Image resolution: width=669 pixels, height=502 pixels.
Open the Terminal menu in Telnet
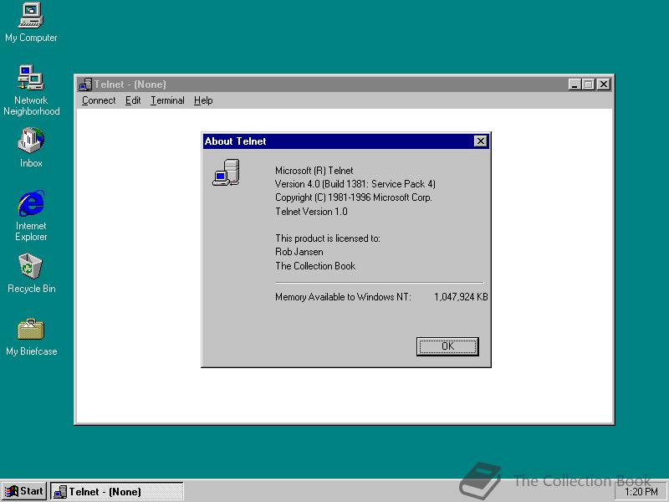(167, 100)
